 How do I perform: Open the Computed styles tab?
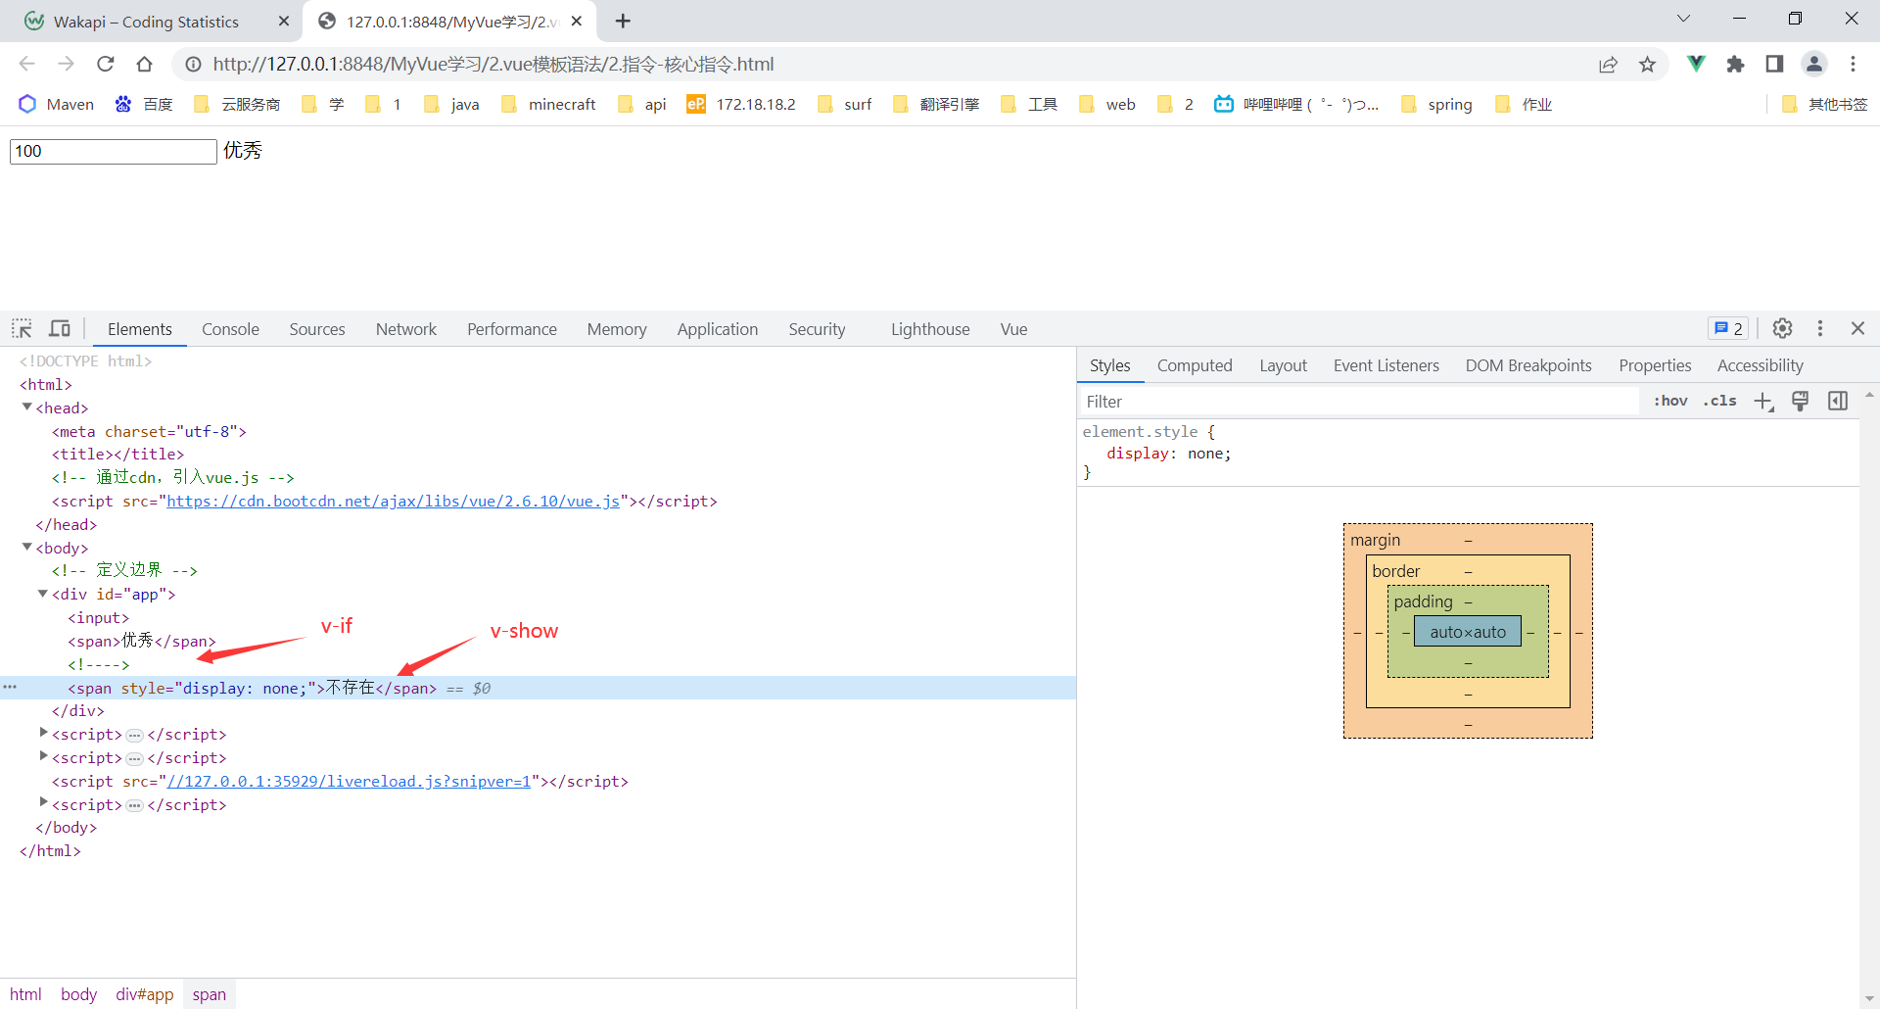(x=1195, y=365)
